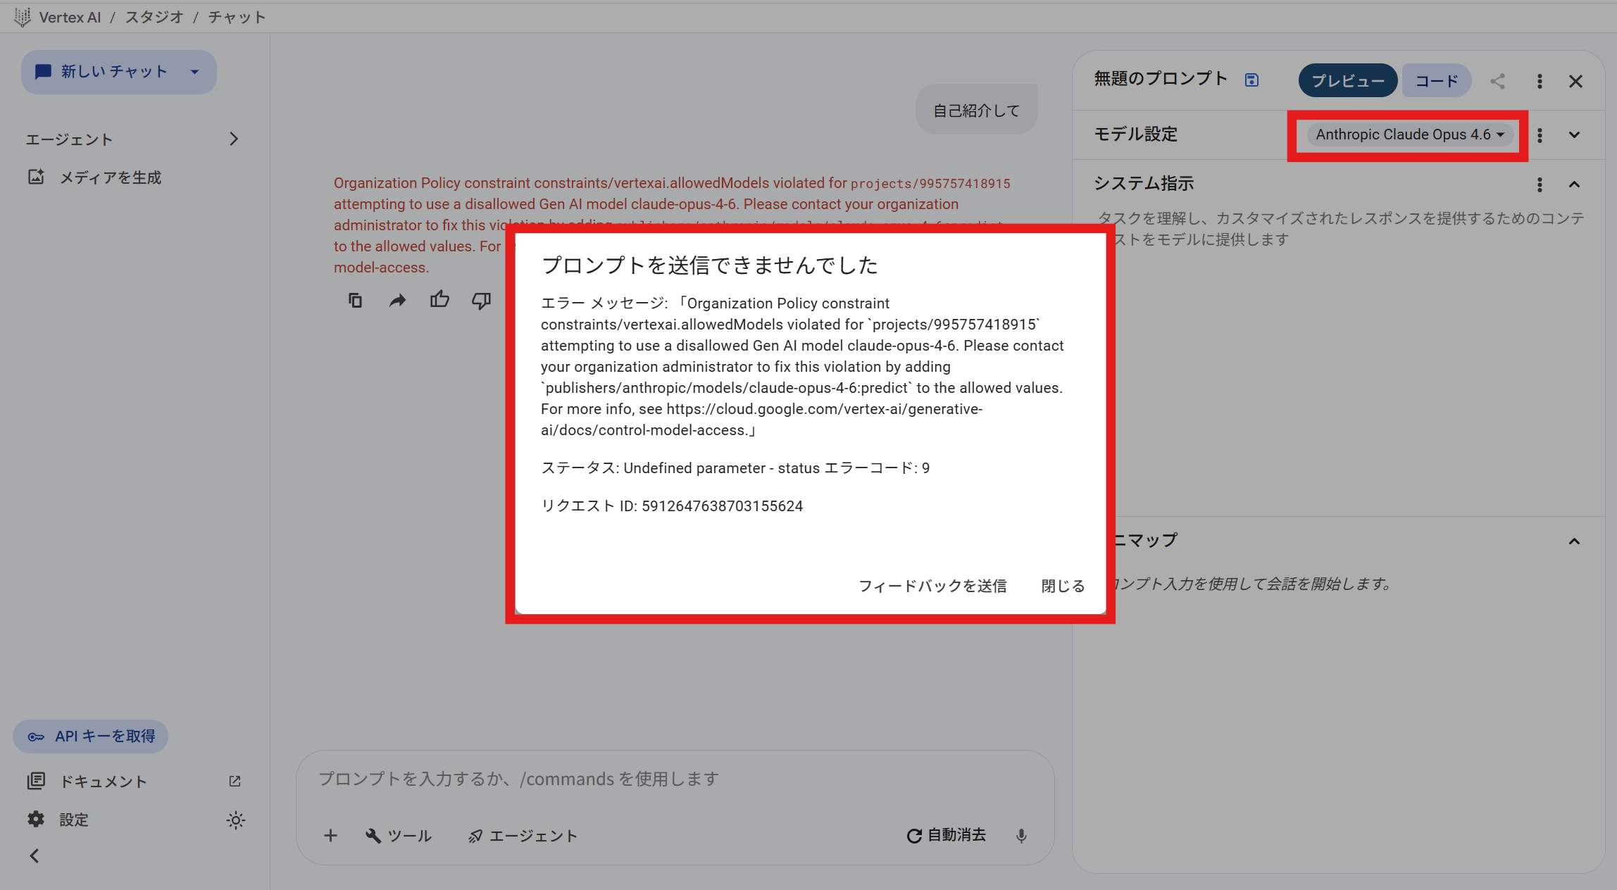Click フィードバックを送信 in the error dialog
The height and width of the screenshot is (890, 1617).
(x=932, y=585)
